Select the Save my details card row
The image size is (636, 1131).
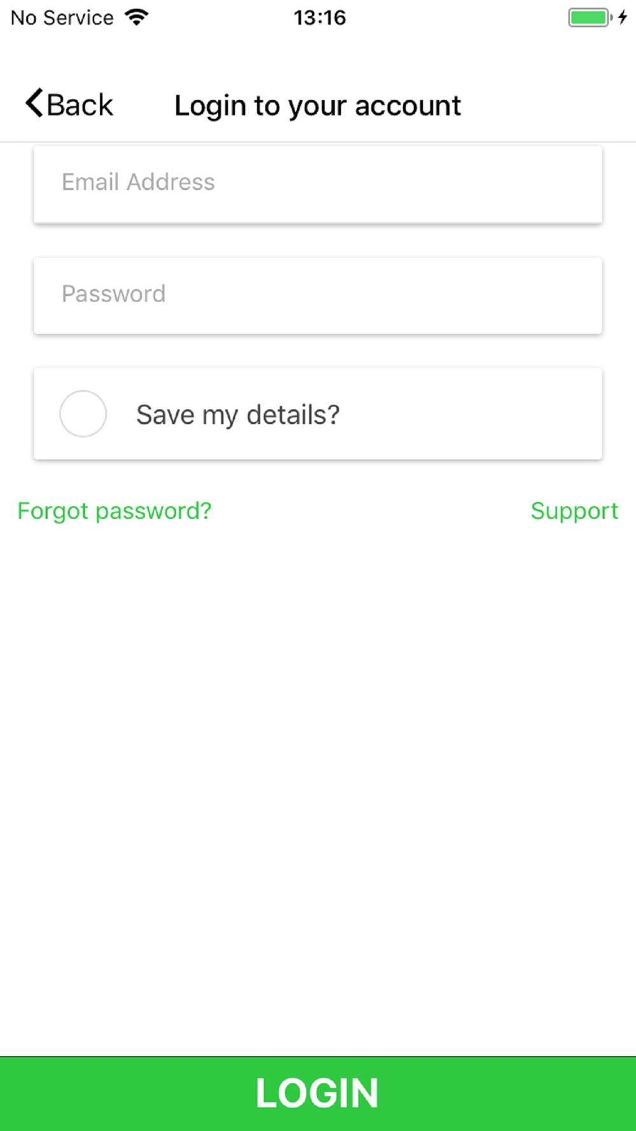pos(318,413)
